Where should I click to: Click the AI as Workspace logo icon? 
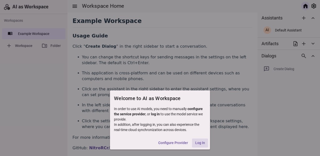tap(7, 7)
